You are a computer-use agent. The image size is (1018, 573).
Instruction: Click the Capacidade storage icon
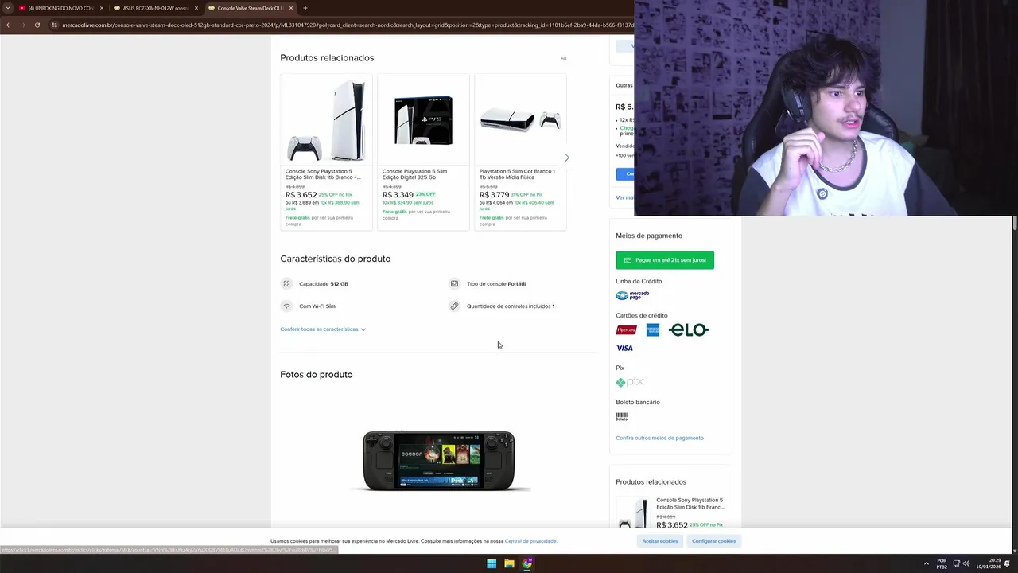(286, 283)
